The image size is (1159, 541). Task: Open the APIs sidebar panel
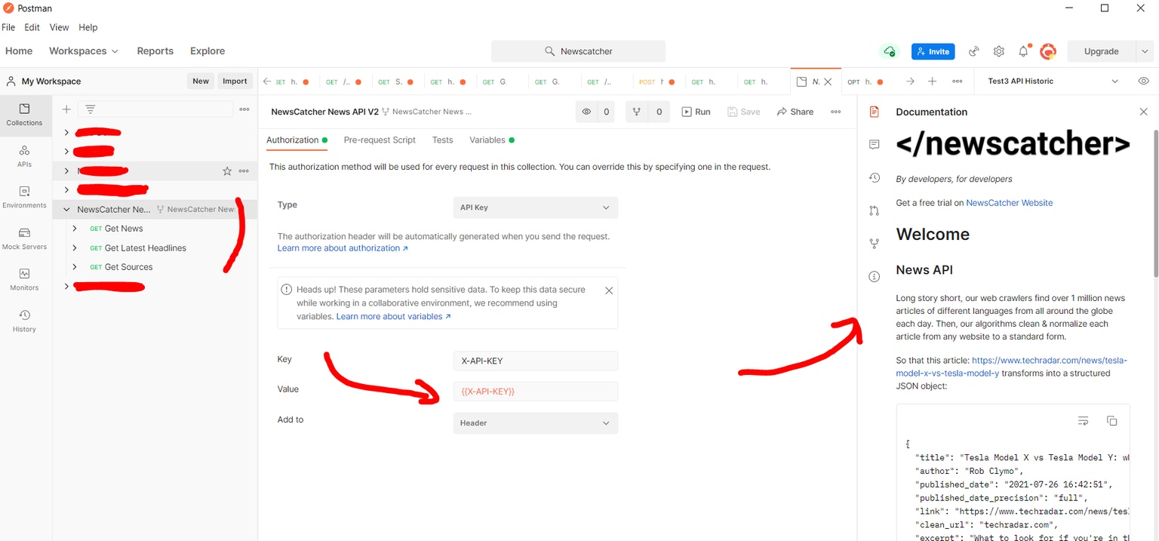(24, 156)
